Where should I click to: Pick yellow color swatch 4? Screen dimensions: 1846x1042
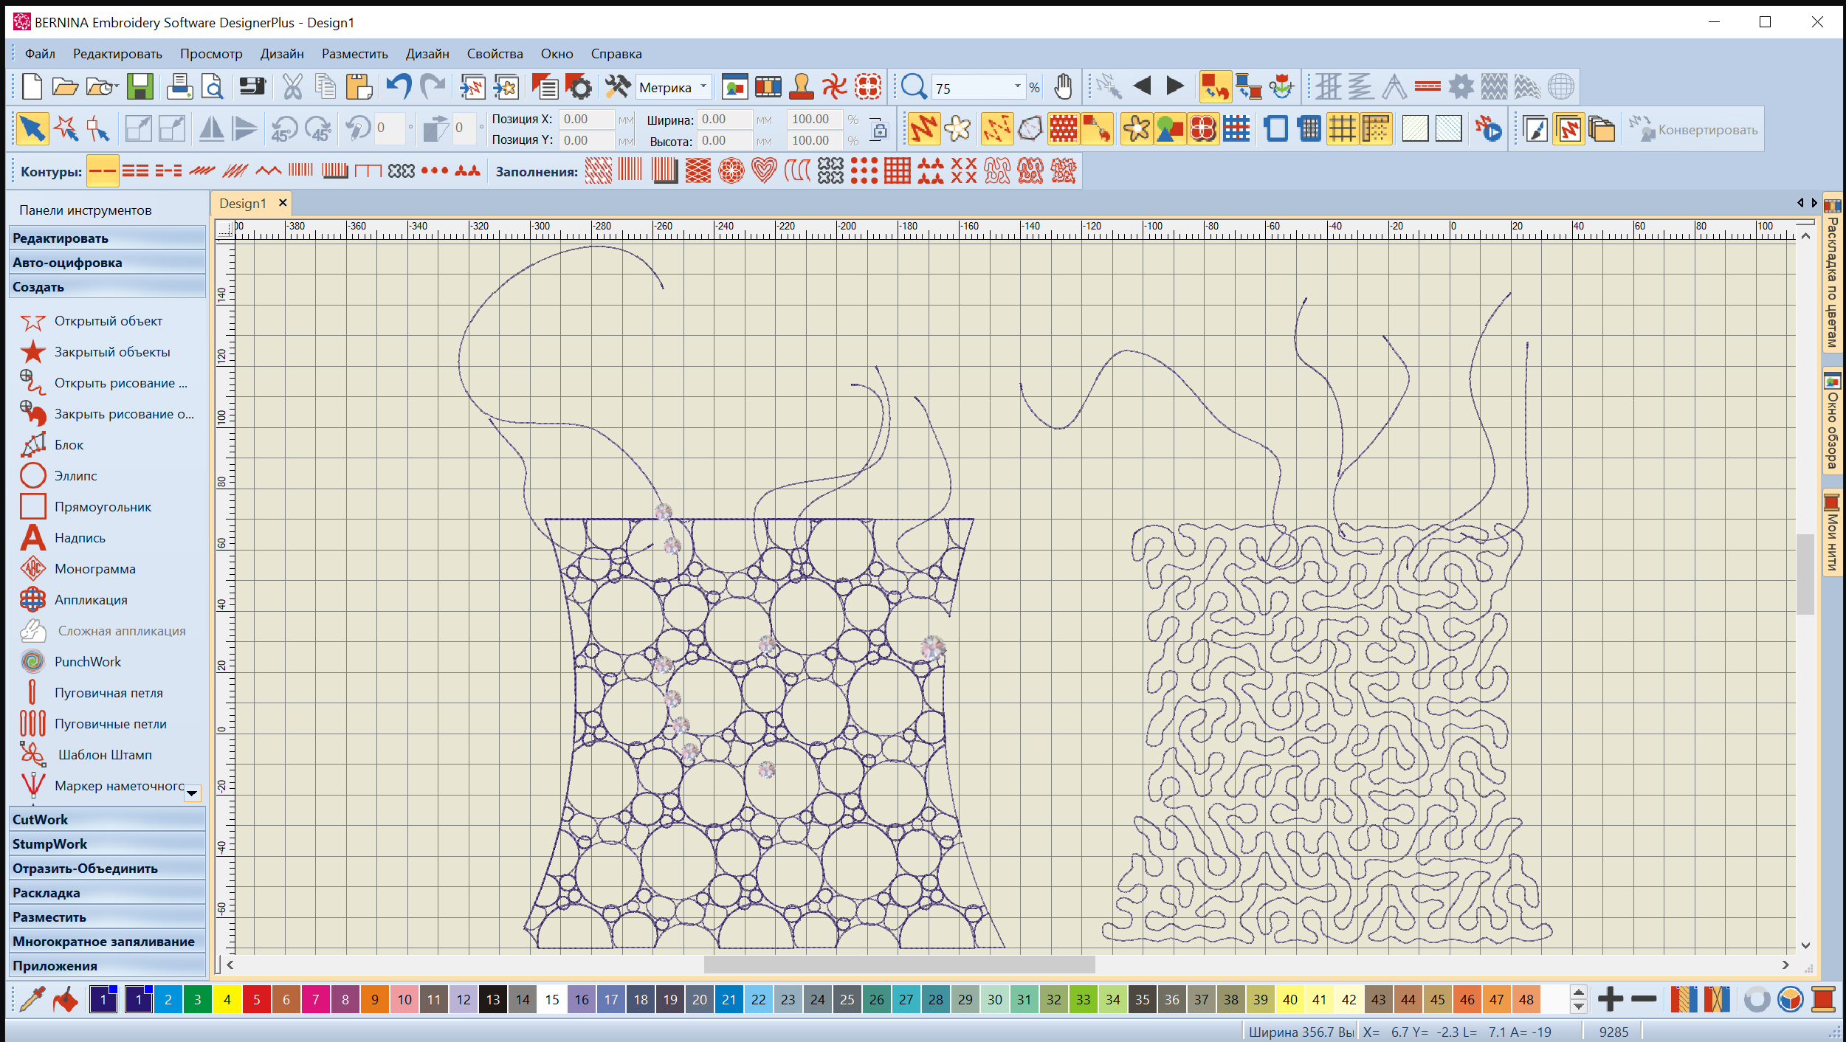click(x=227, y=1000)
